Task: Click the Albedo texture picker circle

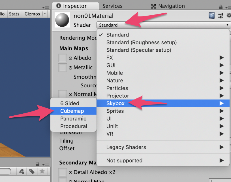Action: 70,58
